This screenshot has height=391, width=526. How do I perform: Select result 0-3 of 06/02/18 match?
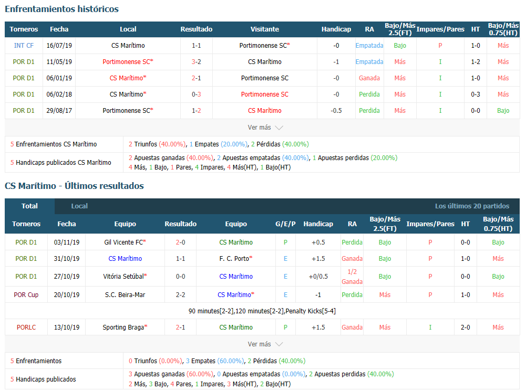pos(196,94)
